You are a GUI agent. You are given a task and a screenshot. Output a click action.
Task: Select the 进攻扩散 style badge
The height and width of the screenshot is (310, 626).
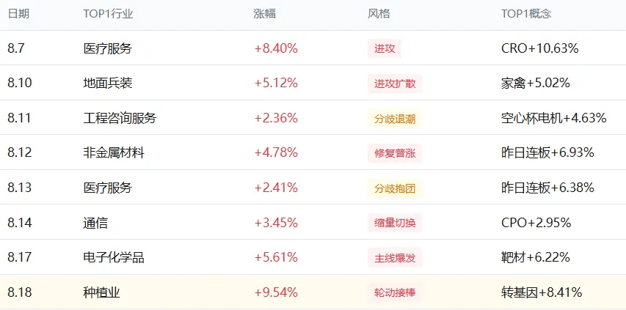pos(395,84)
